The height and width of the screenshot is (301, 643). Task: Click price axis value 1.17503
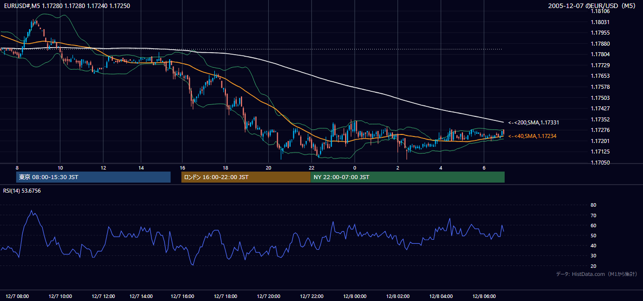coord(600,98)
